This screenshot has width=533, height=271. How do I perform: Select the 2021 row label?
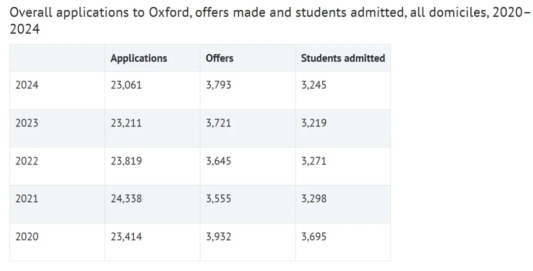pos(27,198)
